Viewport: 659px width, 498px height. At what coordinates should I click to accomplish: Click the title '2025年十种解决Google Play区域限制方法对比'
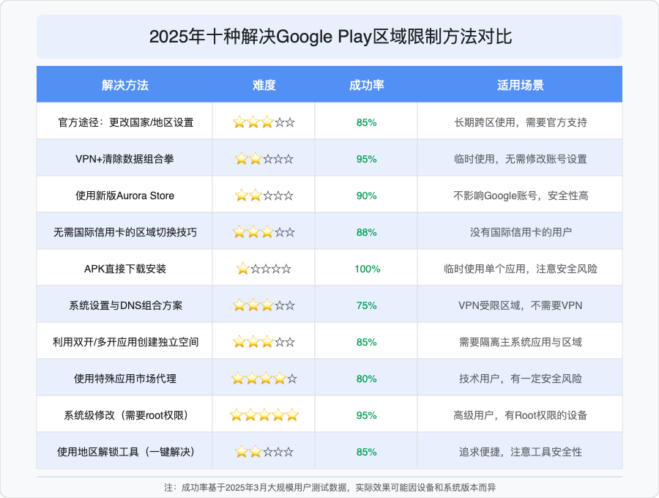(330, 37)
